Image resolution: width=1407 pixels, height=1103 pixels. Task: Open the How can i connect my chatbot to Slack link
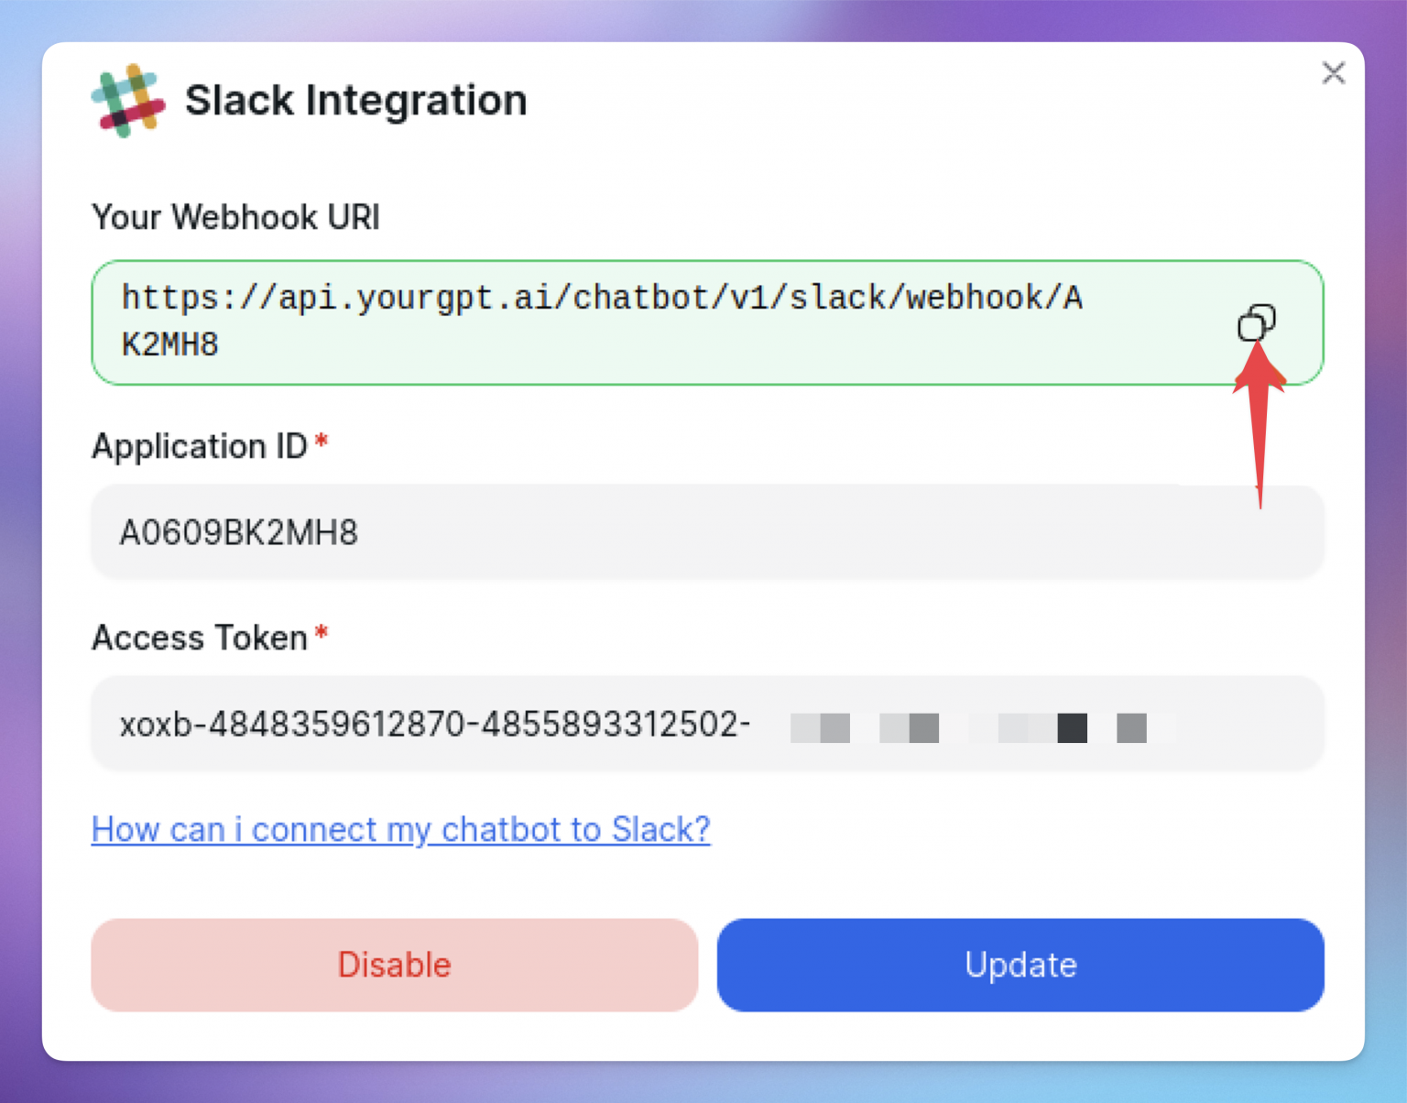399,829
